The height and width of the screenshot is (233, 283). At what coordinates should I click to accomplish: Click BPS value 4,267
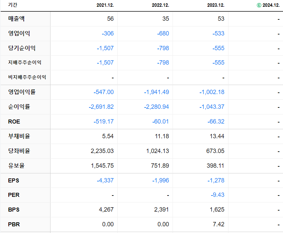point(106,210)
